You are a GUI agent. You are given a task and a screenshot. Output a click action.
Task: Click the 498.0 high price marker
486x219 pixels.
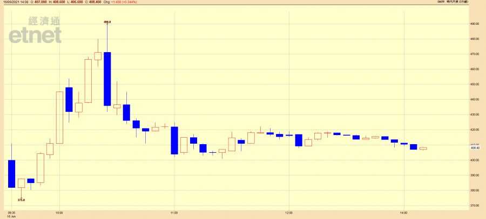107,22
